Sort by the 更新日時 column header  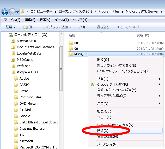tap(143, 35)
